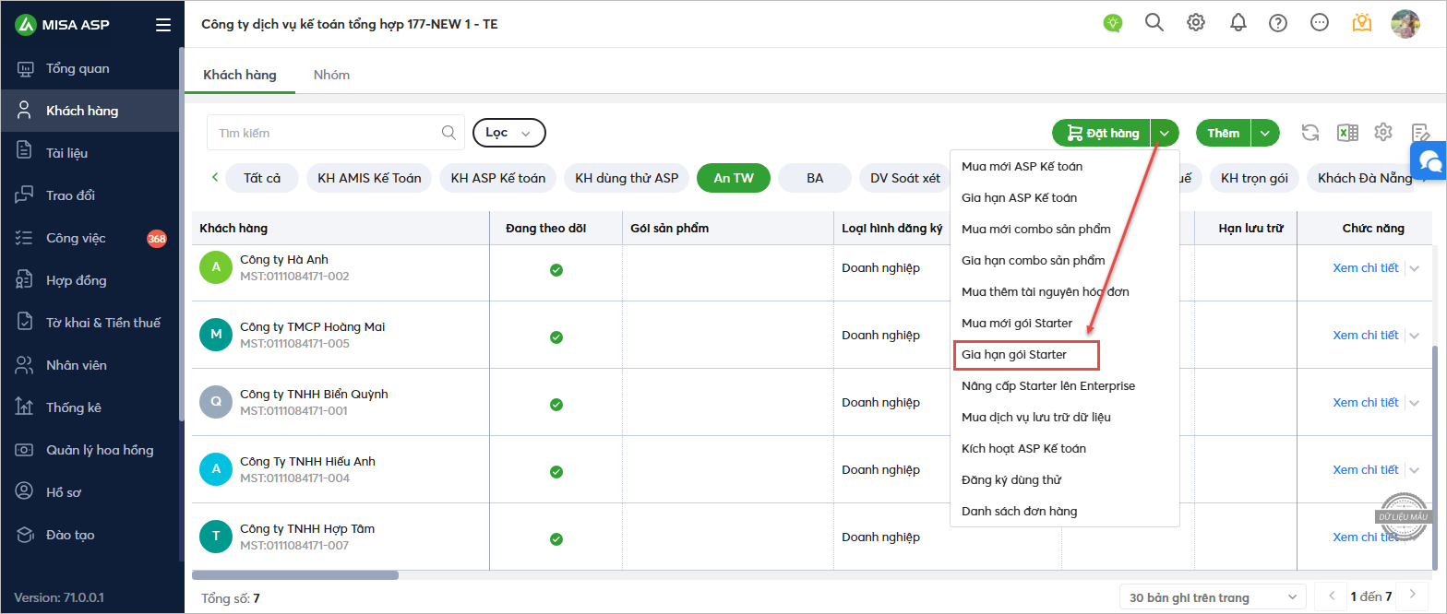Select the KH ASP Kế toán chip
Viewport: 1447px width, 614px height.
[x=498, y=178]
